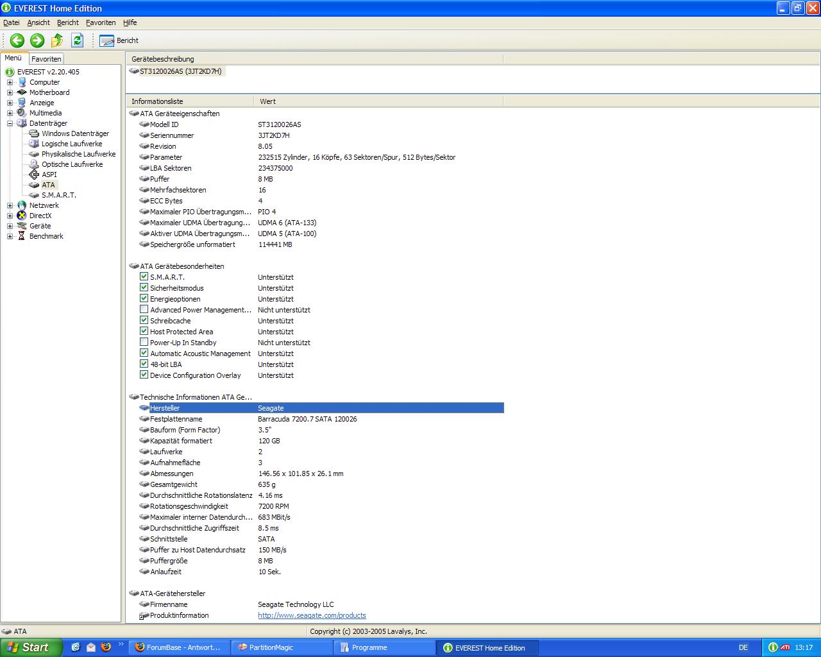Toggle the Energieoptionen checkbox
The image size is (821, 657).
point(144,298)
